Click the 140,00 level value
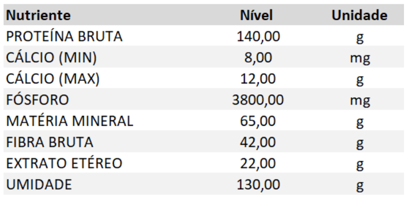407x199 pixels. pos(258,37)
